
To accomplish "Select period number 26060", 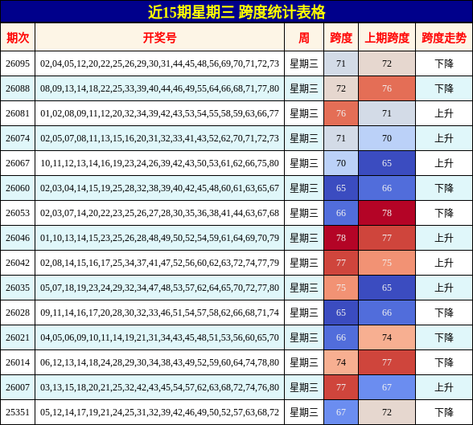I will coord(18,188).
